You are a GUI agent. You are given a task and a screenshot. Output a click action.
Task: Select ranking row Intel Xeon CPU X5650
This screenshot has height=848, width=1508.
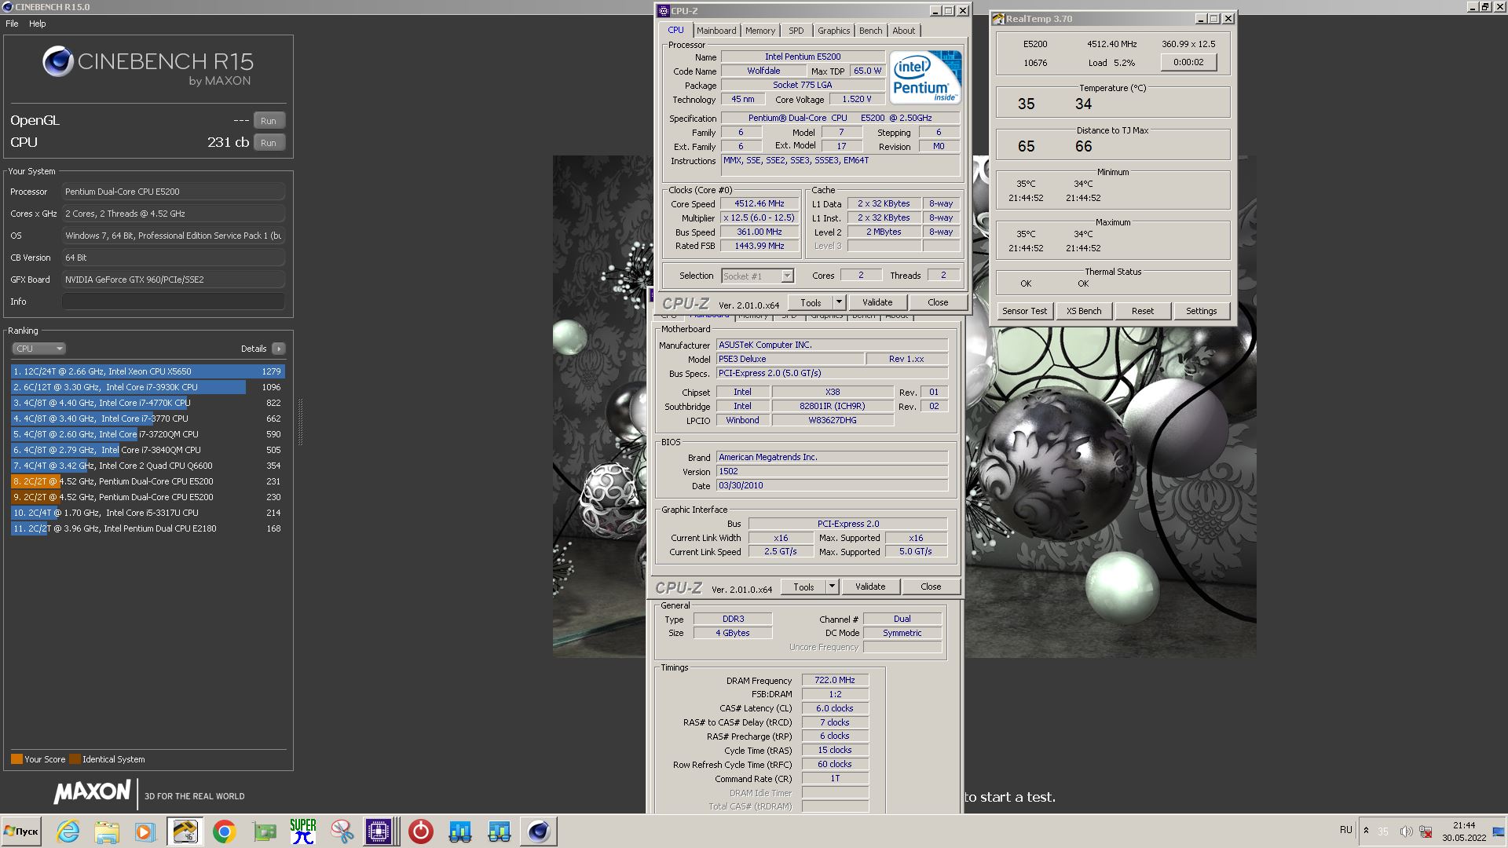[148, 371]
